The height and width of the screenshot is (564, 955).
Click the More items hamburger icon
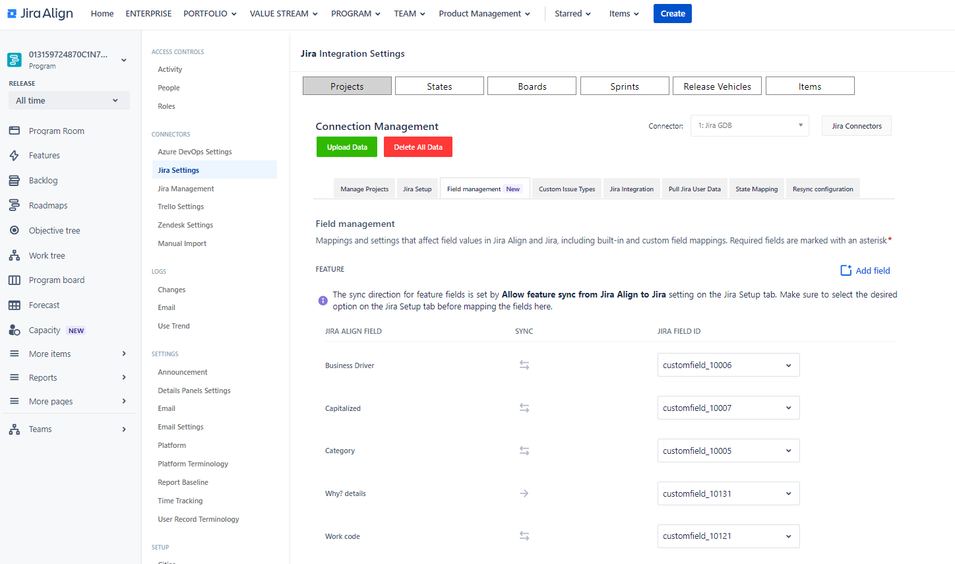coord(15,354)
